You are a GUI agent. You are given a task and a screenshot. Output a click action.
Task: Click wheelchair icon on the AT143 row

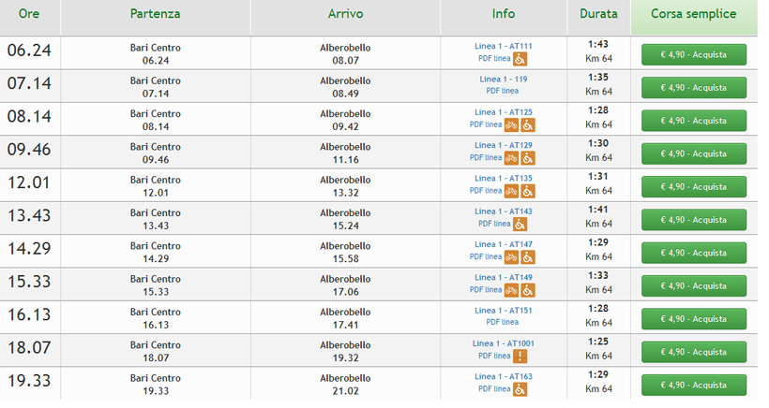(520, 224)
